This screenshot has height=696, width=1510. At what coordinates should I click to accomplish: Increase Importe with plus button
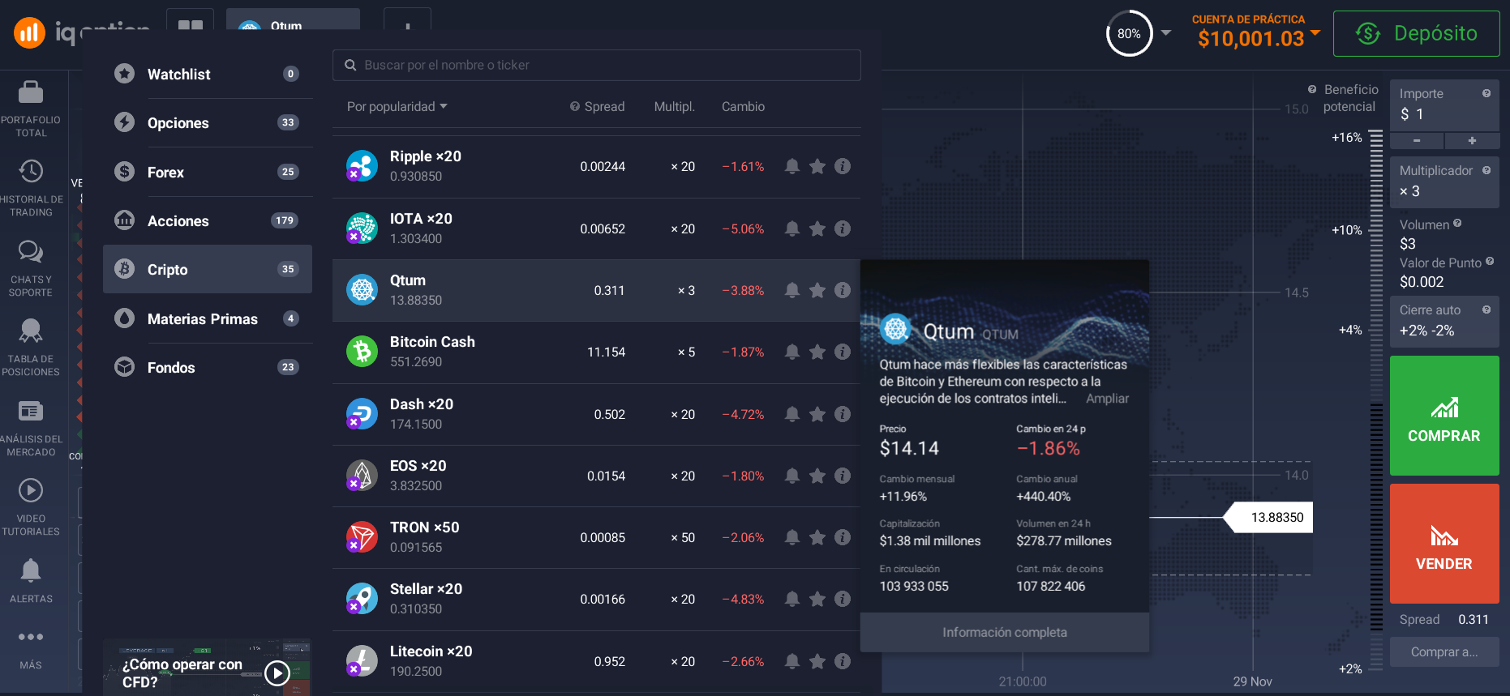point(1472,141)
